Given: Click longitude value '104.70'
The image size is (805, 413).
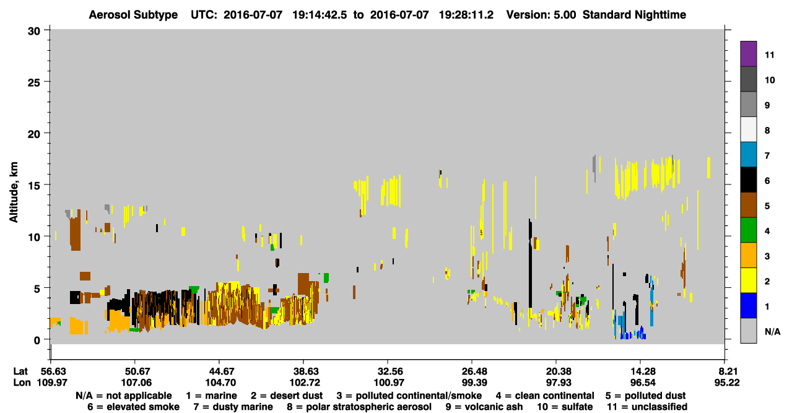Looking at the screenshot, I should [x=222, y=383].
